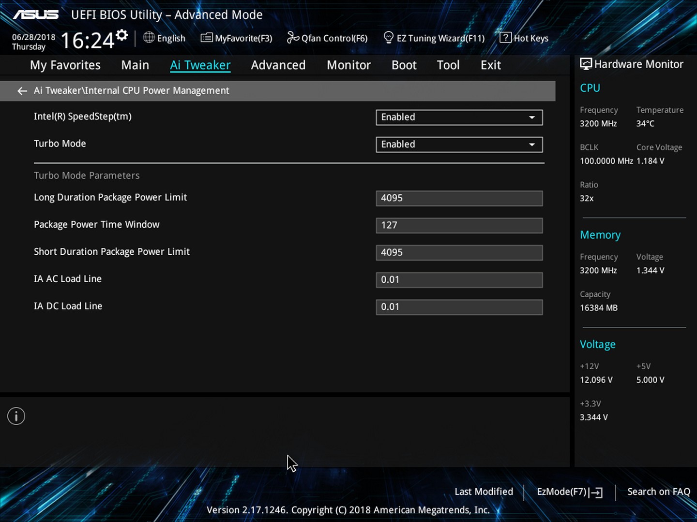Open the Advanced tab

click(x=278, y=65)
